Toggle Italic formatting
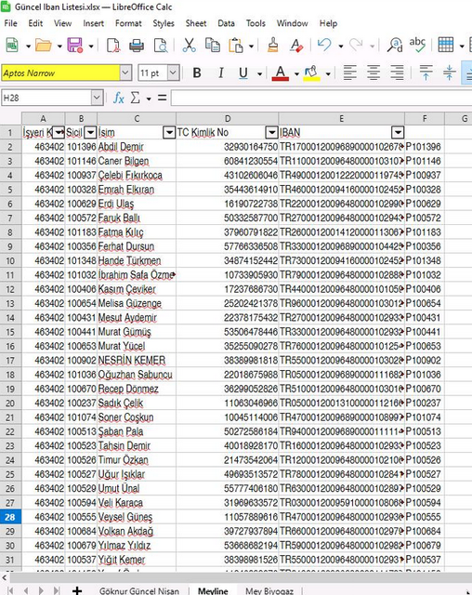This screenshot has height=595, width=472. tap(220, 73)
